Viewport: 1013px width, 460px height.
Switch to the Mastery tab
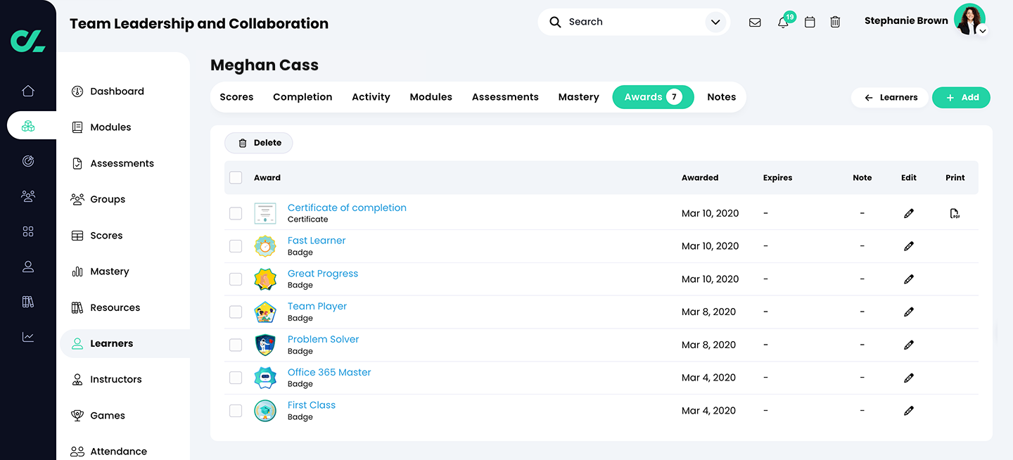pos(578,97)
